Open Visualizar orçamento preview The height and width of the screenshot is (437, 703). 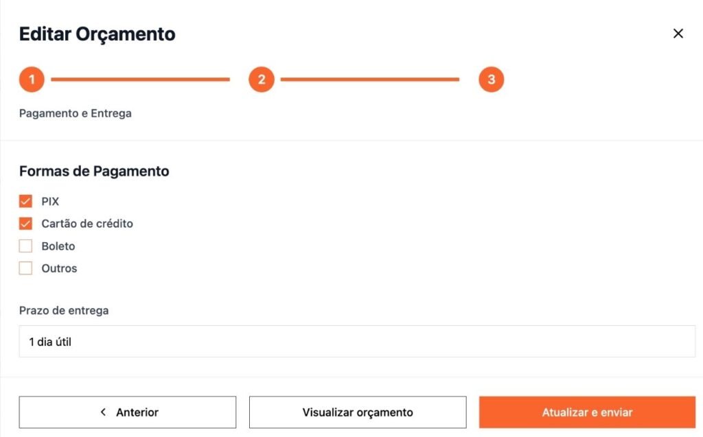(358, 412)
